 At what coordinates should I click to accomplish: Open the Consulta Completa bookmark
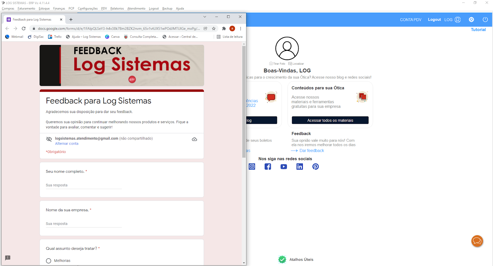[141, 37]
